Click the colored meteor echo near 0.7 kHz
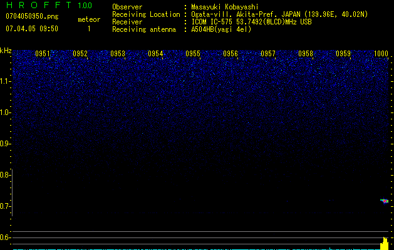This screenshot has width=394, height=250. pos(385,201)
